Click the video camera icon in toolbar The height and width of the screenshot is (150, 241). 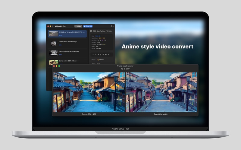92,55
